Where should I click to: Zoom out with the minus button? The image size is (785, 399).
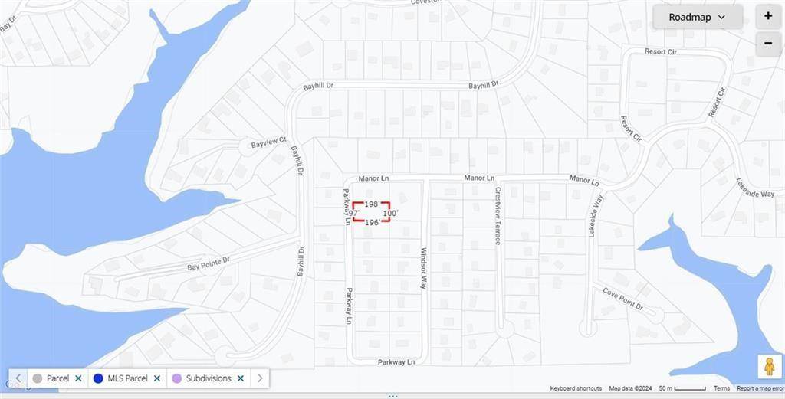point(768,44)
